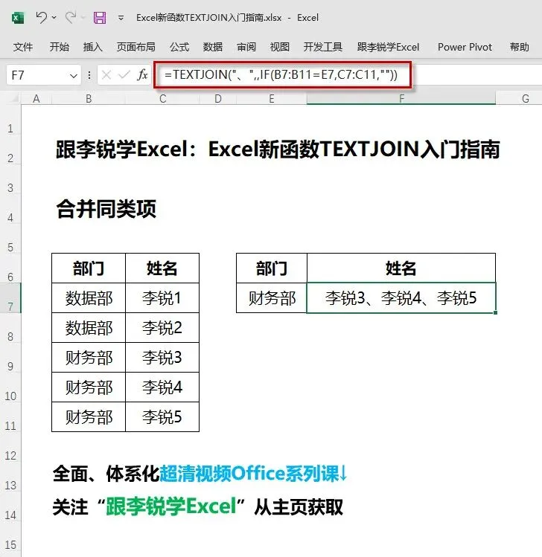
Task: Open the 页面布局 ribbon tab
Action: 135,47
